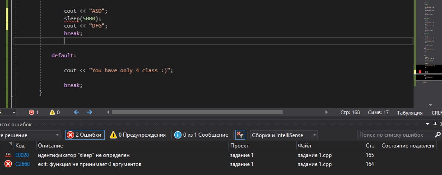Click the search magnifier in error list
The image size is (442, 175).
[437, 135]
